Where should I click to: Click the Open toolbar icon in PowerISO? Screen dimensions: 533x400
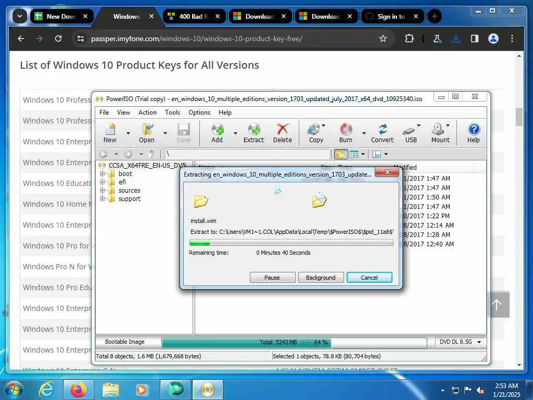[x=147, y=133]
